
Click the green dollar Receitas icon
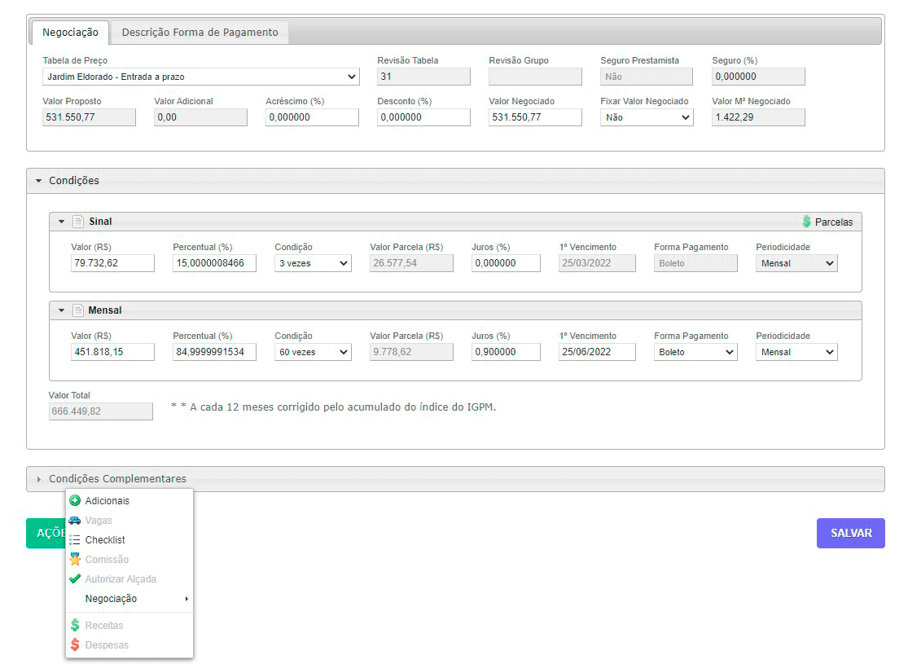coord(75,626)
